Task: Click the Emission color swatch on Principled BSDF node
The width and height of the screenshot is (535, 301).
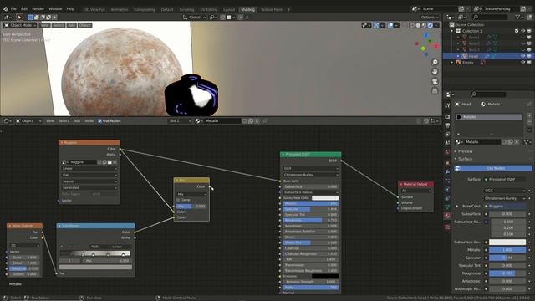Action: tap(325, 276)
